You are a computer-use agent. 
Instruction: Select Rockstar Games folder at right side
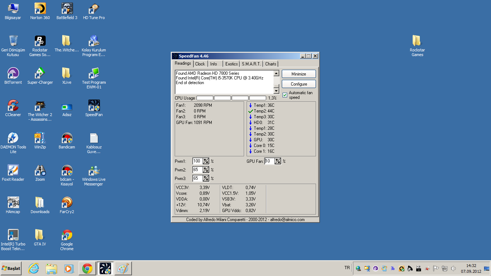click(417, 46)
